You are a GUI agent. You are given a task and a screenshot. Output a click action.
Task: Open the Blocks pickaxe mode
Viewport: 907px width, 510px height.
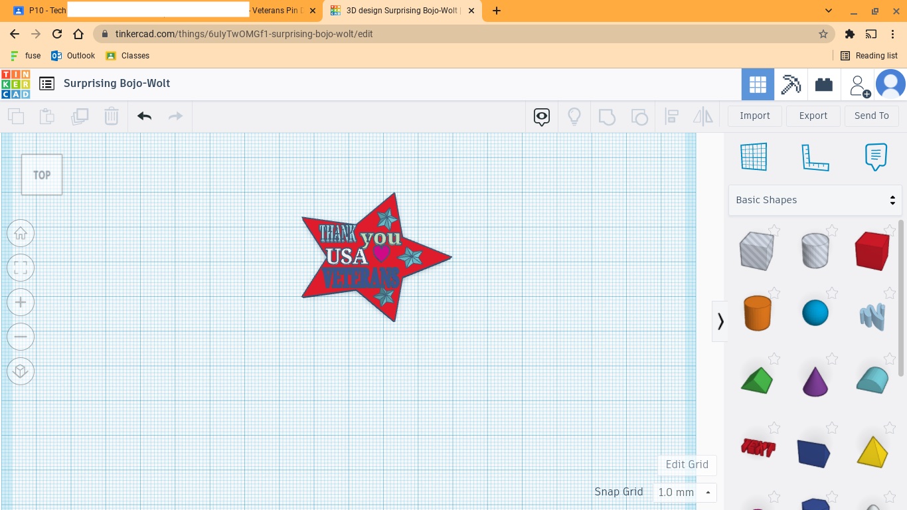coord(791,84)
